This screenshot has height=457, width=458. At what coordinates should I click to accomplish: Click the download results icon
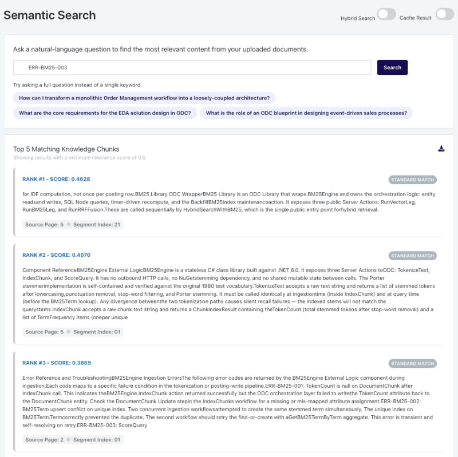click(441, 149)
